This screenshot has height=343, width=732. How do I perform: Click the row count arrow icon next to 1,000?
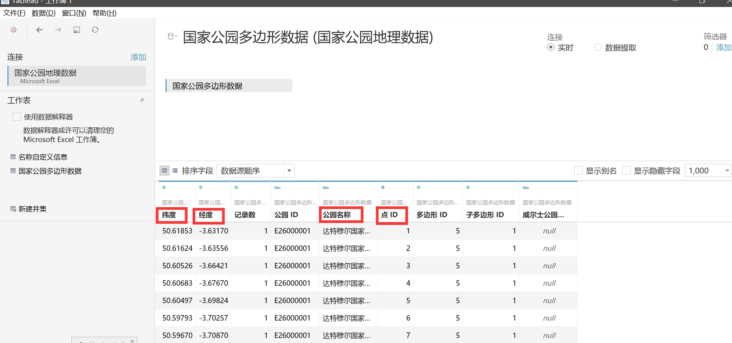click(x=727, y=170)
